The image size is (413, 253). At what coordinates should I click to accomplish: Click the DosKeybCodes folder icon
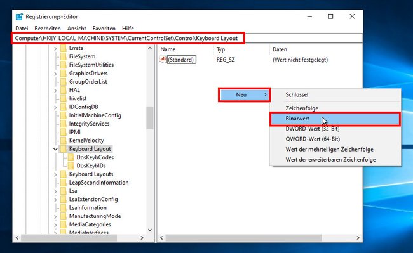tap(71, 157)
